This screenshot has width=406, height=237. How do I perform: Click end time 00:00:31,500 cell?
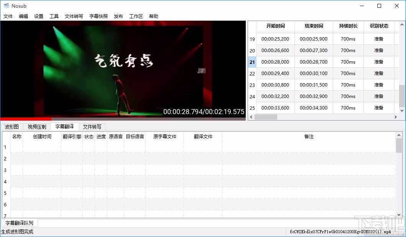click(x=314, y=85)
